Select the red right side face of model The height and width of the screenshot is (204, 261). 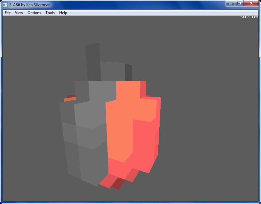(x=146, y=141)
